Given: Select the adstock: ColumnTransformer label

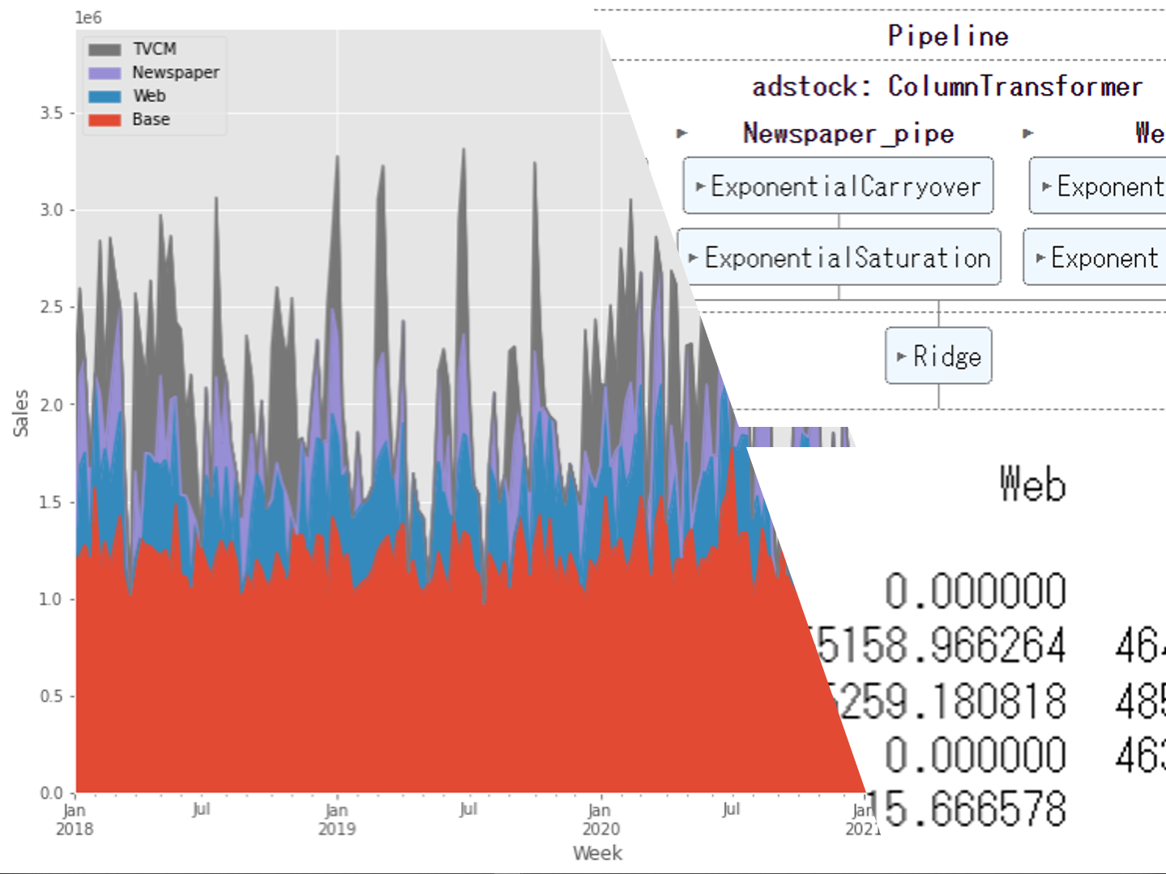Looking at the screenshot, I should (946, 86).
